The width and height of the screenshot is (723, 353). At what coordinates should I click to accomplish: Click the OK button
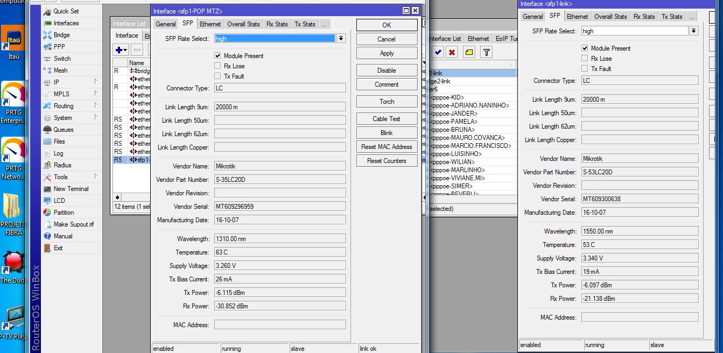click(387, 25)
